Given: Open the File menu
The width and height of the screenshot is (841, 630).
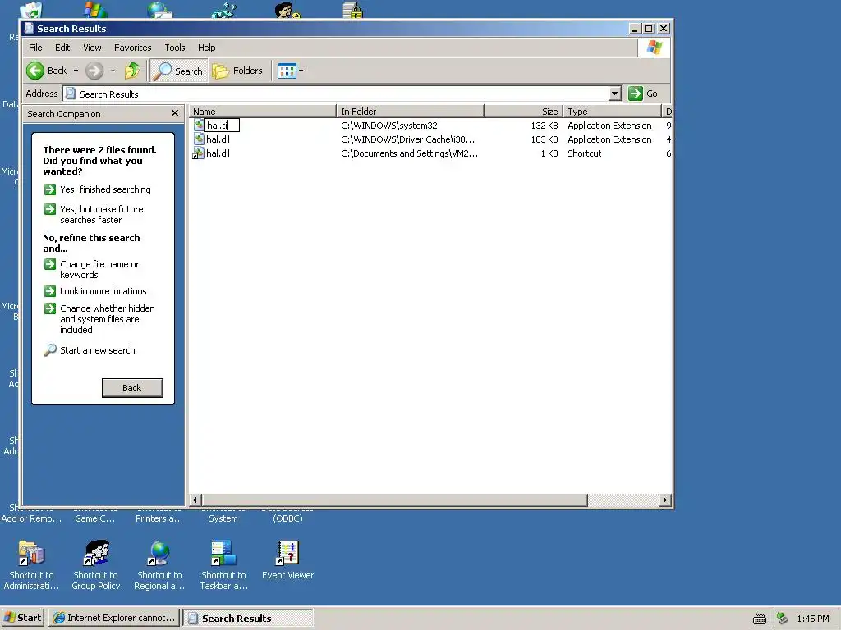Looking at the screenshot, I should (35, 48).
